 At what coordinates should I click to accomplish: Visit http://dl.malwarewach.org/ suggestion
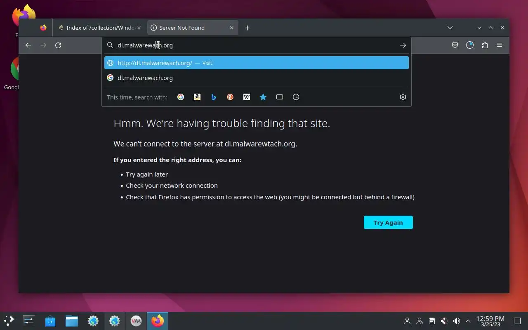coord(257,63)
